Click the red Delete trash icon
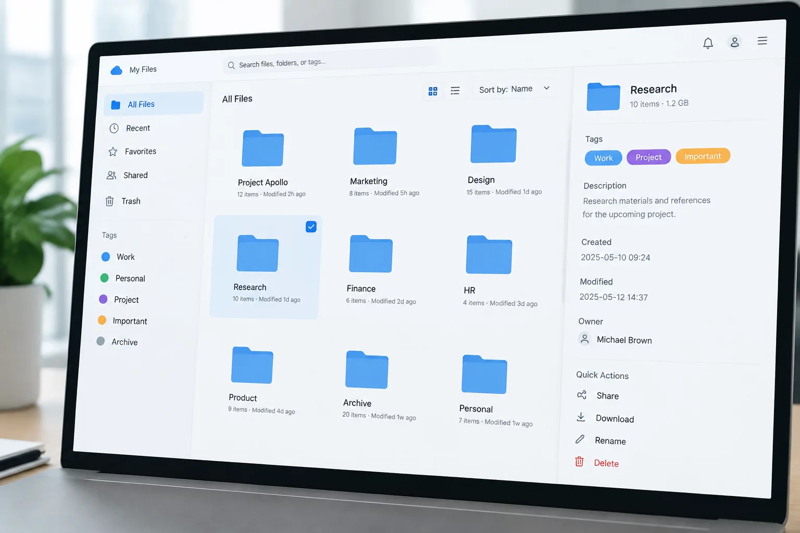The height and width of the screenshot is (533, 800). 579,462
